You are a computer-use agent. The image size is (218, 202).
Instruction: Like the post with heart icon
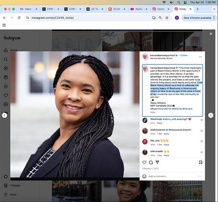coord(144,162)
